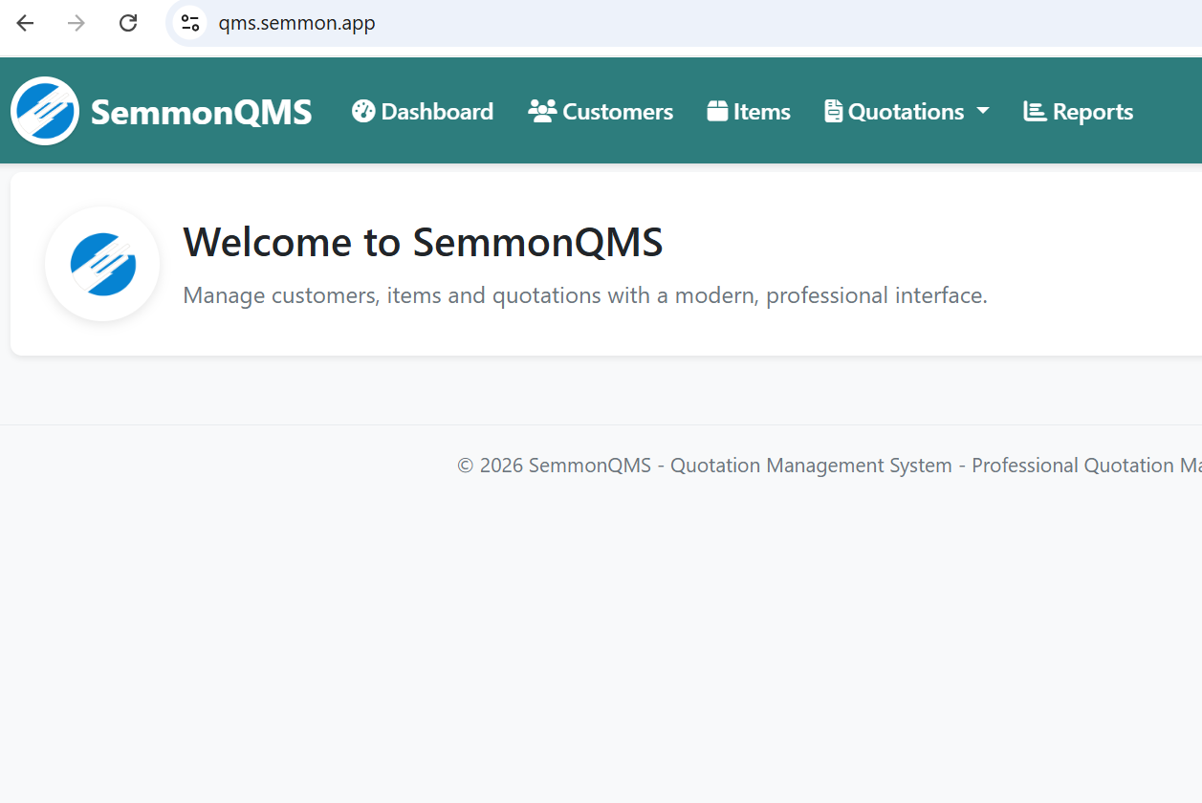Viewport: 1202px width, 803px height.
Task: Click the qms.semmon.app address bar
Action: [x=574, y=23]
